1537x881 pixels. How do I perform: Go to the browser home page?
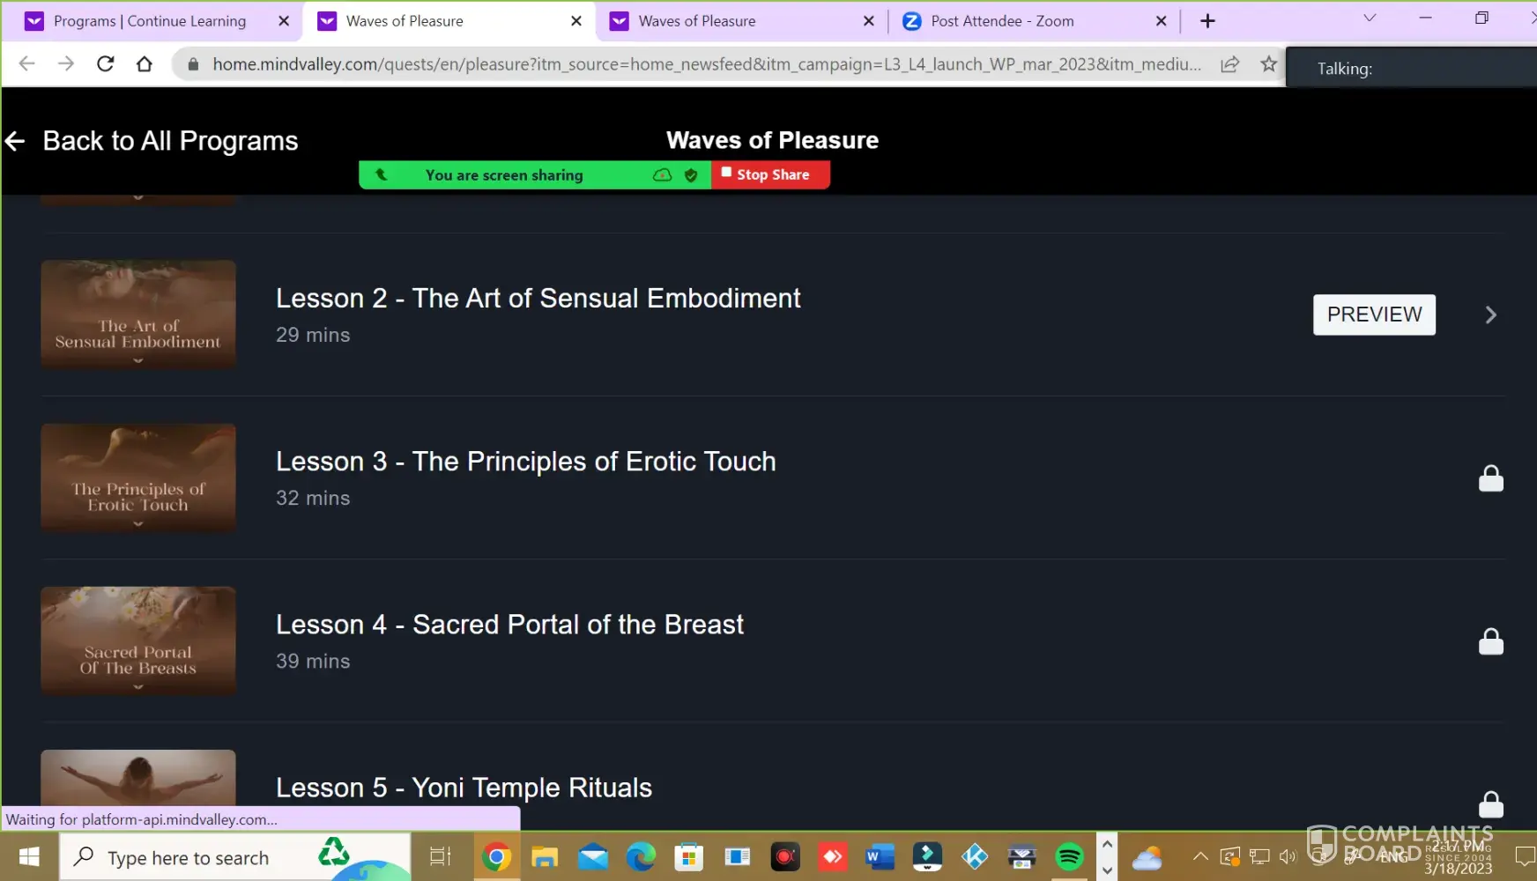145,63
